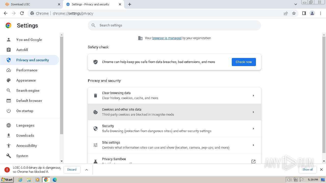Click the Privacy and security shield icon
Viewport: 326px width, 183px height.
[9, 60]
